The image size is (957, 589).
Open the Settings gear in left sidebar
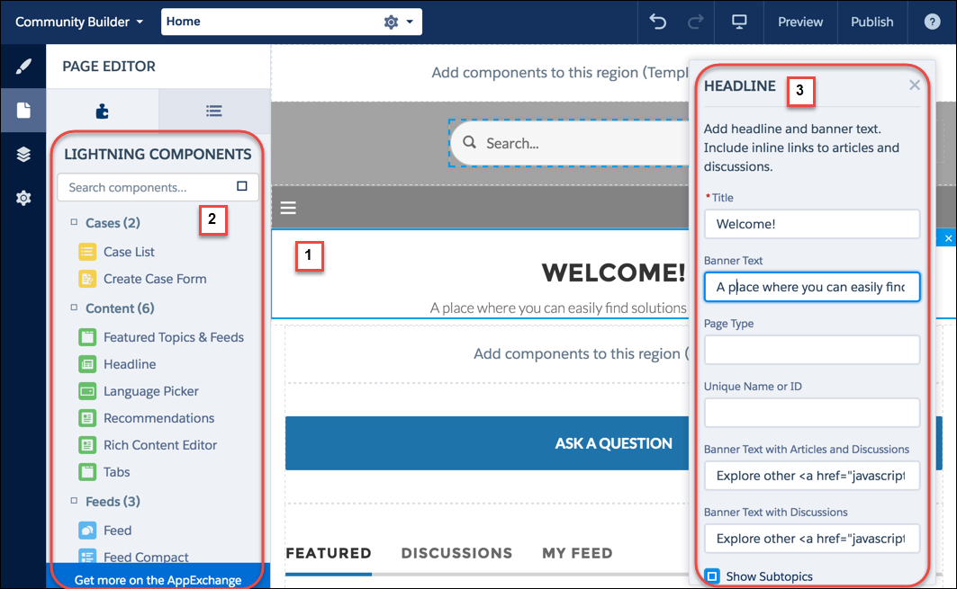23,198
